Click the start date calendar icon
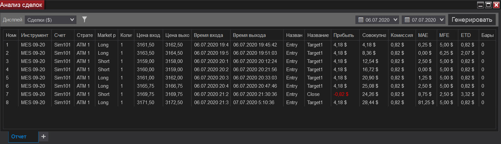 click(361, 20)
